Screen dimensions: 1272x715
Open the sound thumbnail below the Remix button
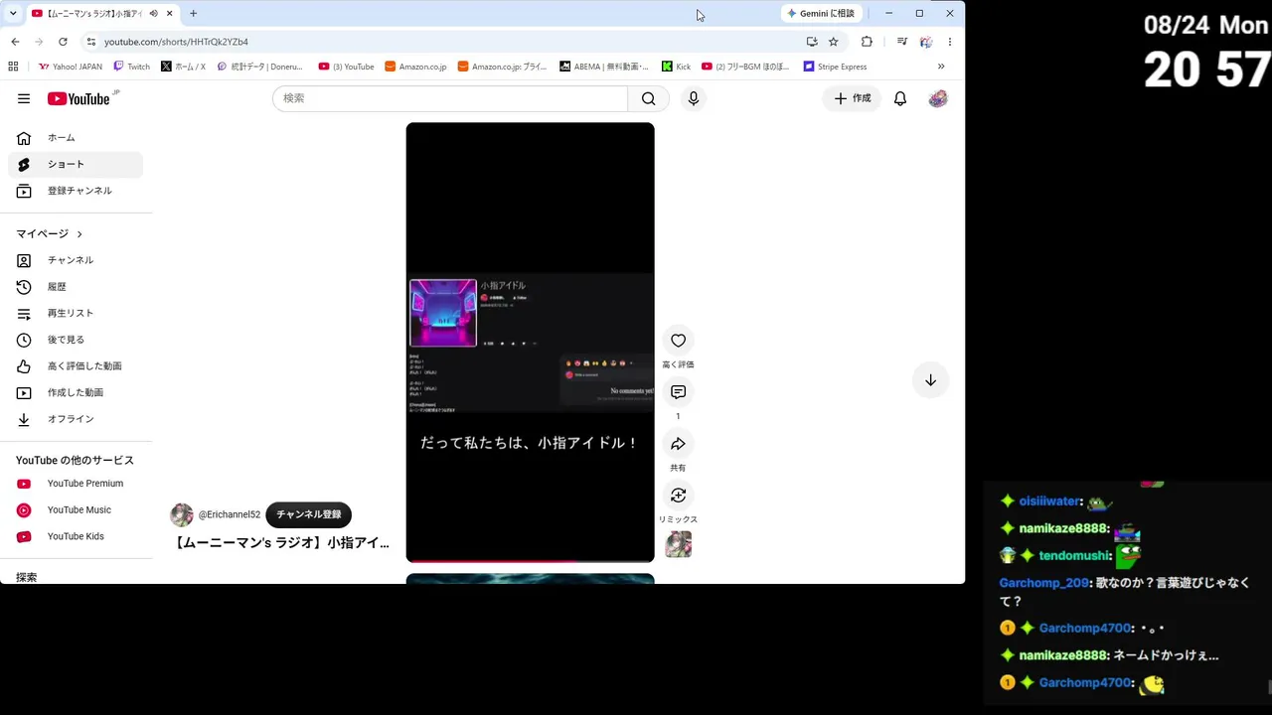679,544
